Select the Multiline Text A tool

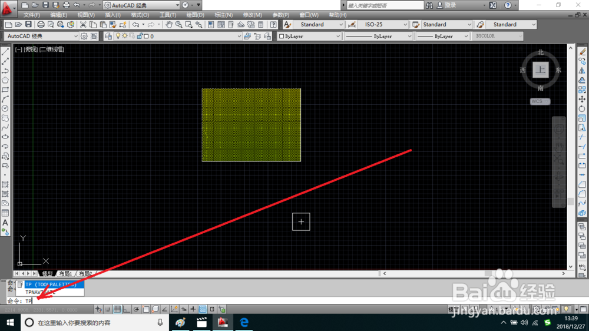click(5, 223)
